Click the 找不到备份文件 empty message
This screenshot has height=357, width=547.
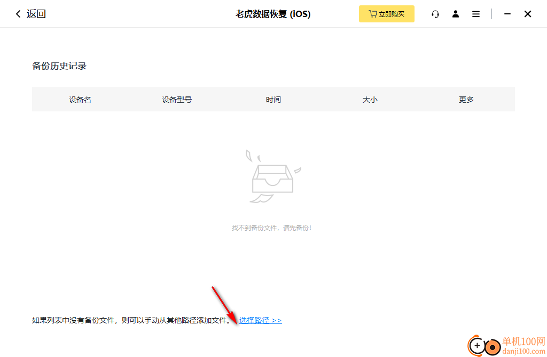tap(271, 228)
